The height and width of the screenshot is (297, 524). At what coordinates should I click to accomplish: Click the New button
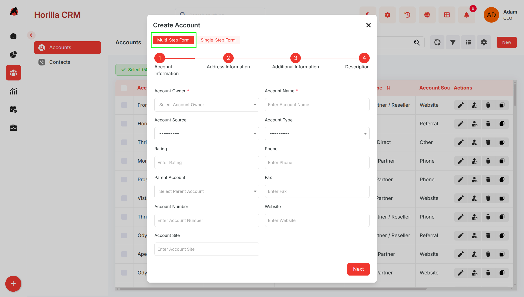coord(507,42)
